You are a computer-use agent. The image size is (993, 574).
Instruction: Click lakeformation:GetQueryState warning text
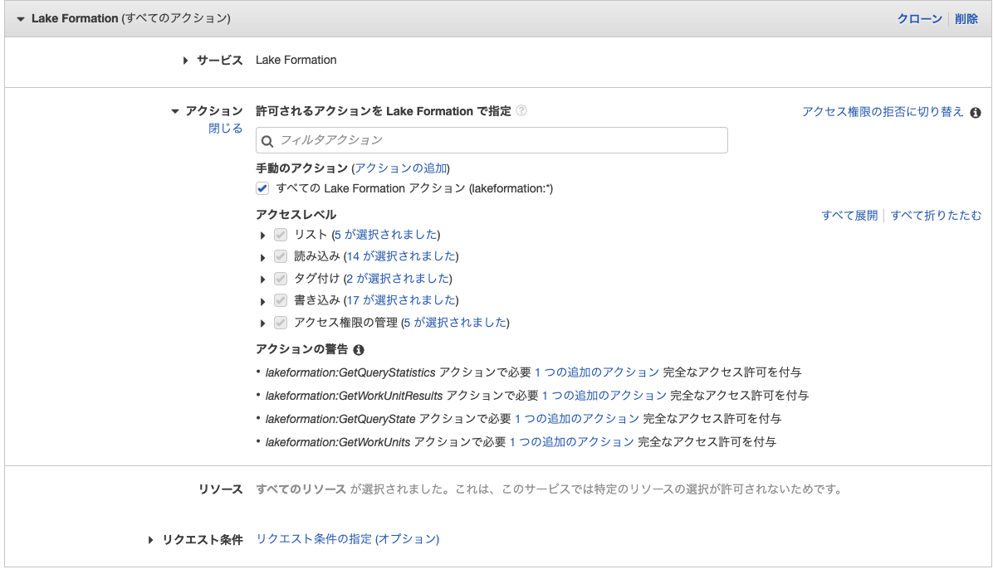pos(340,420)
